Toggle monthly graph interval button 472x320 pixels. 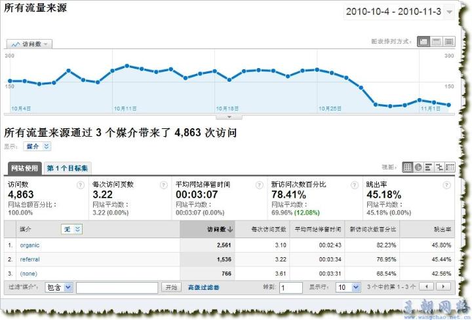pos(448,41)
